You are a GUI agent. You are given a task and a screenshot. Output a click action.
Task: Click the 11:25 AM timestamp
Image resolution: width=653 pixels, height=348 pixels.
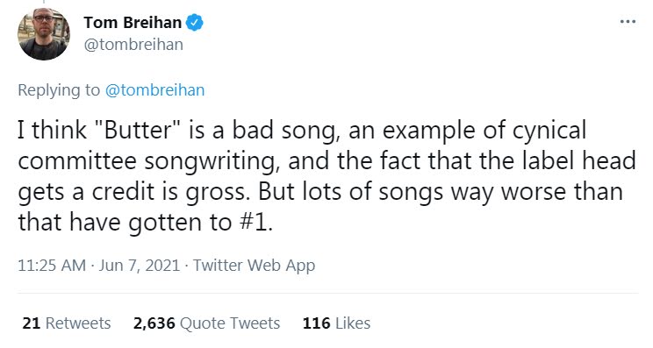pyautogui.click(x=52, y=266)
